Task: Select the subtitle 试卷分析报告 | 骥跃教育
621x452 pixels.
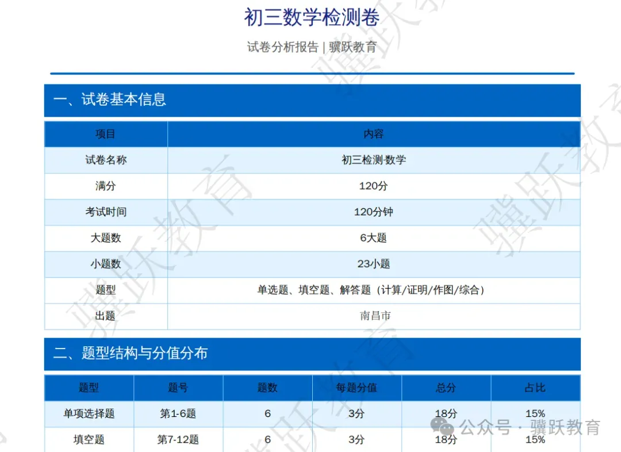Action: pos(312,47)
